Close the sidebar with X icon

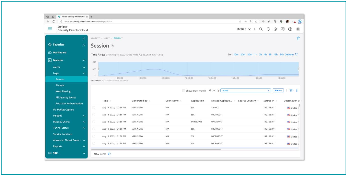84,38
